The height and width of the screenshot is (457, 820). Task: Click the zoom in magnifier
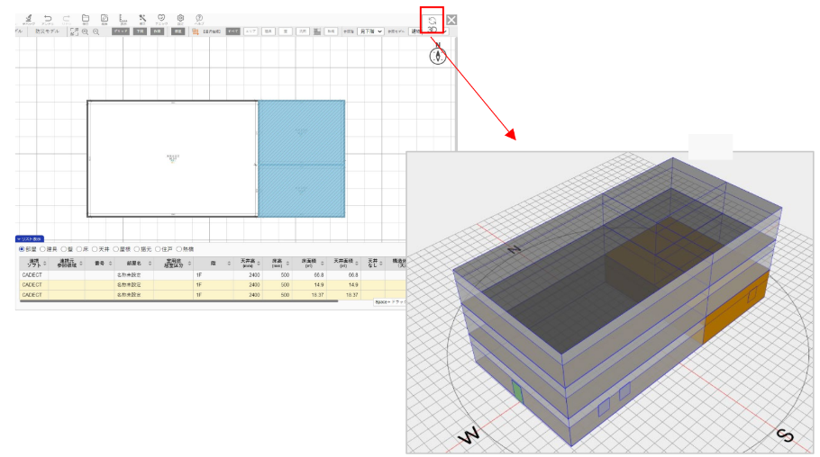point(85,31)
